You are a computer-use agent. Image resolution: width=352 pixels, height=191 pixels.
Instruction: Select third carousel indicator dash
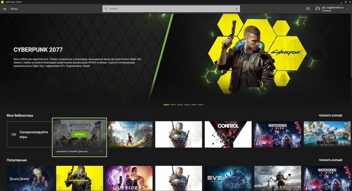coord(180,105)
